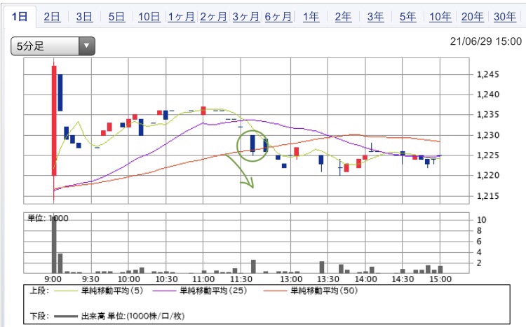Click the 21/06/29 15:00 timestamp

(x=486, y=41)
